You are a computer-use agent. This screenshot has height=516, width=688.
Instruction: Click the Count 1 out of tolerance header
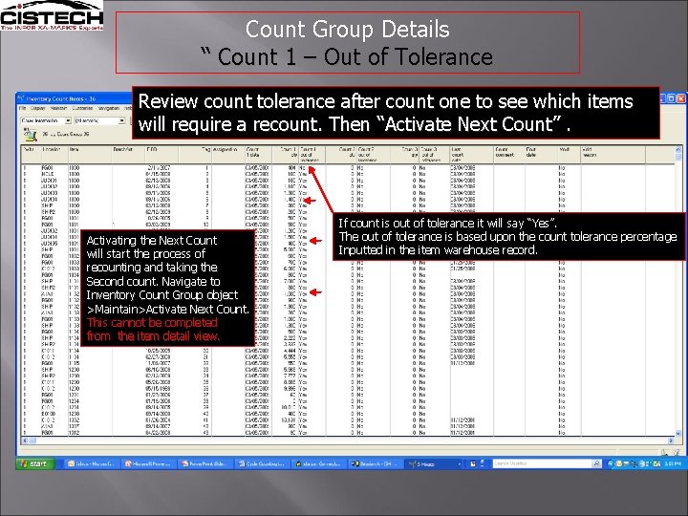(x=312, y=155)
